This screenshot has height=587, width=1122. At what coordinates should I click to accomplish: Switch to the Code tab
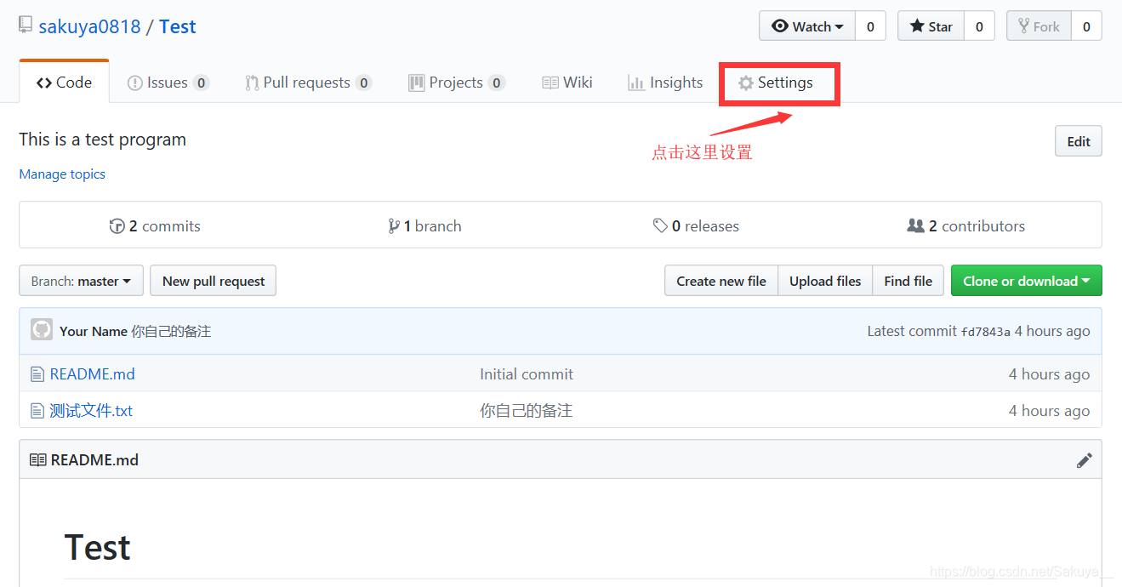(x=64, y=83)
